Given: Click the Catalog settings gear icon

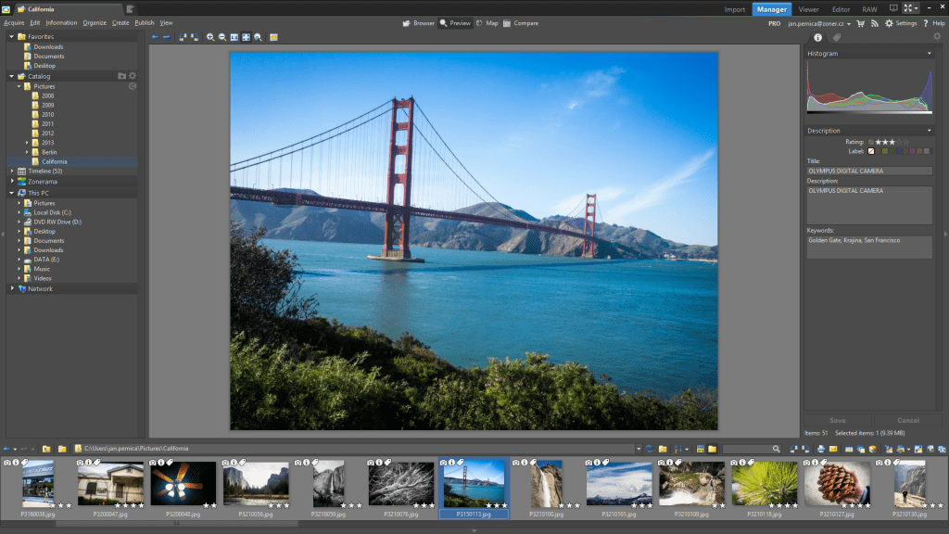Looking at the screenshot, I should coord(133,76).
